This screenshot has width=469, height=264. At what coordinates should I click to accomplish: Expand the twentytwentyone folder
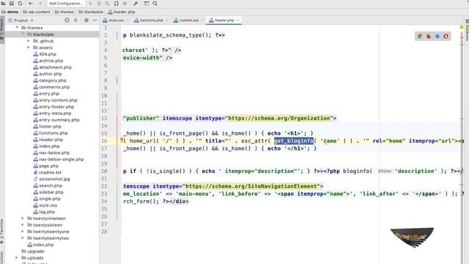pos(23,232)
